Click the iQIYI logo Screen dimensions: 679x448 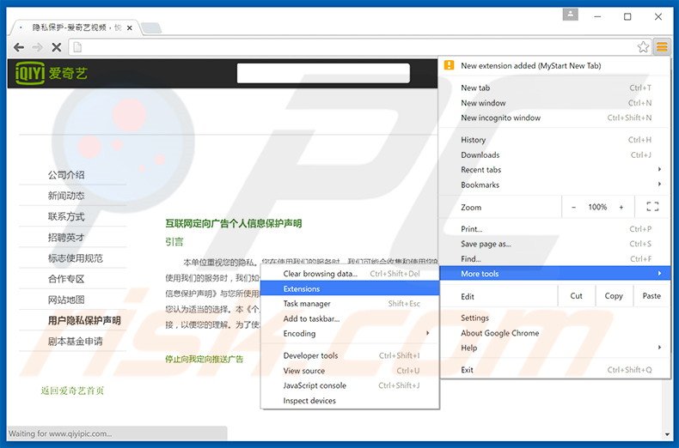click(52, 74)
